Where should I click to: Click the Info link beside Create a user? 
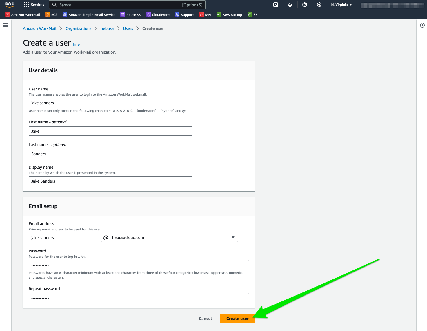point(76,44)
